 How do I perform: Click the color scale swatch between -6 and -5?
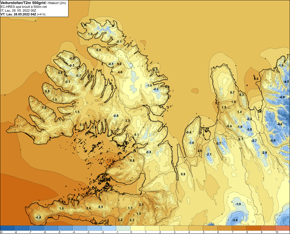[51, 228]
